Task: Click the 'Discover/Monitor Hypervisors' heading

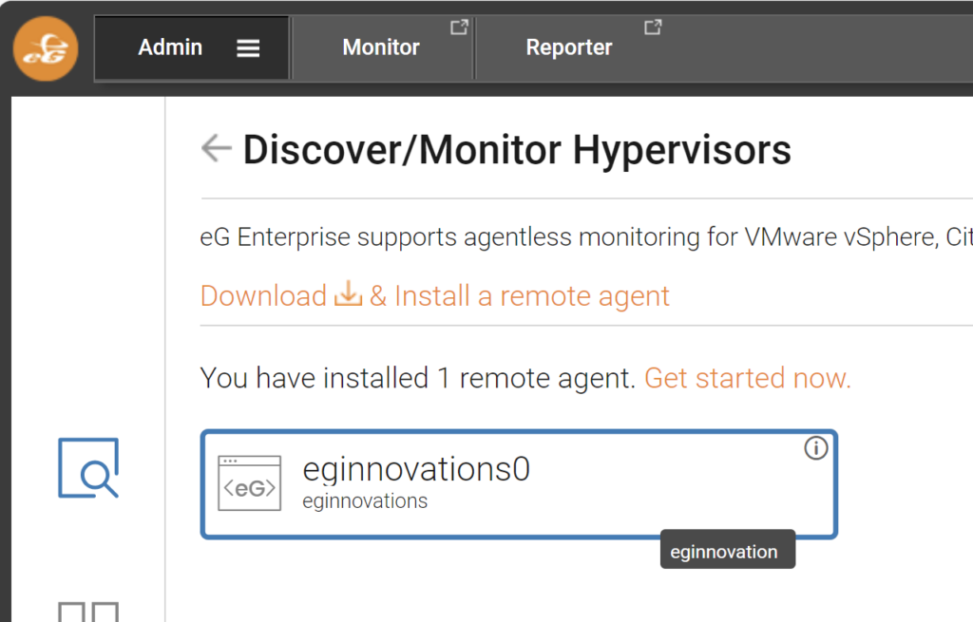Action: [517, 149]
